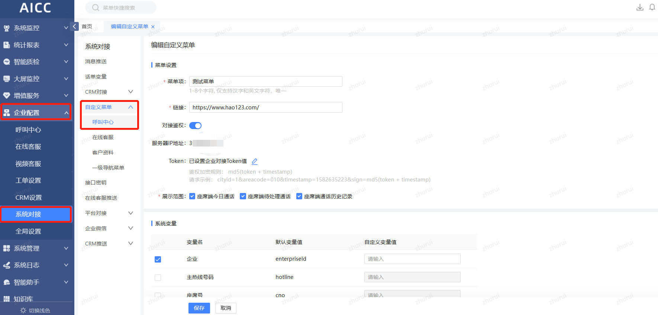Open 接口密钥 settings link
The height and width of the screenshot is (315, 658).
point(96,183)
